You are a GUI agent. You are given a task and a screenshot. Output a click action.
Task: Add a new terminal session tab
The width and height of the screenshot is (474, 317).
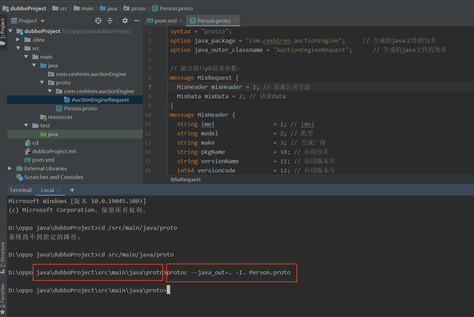[72, 190]
